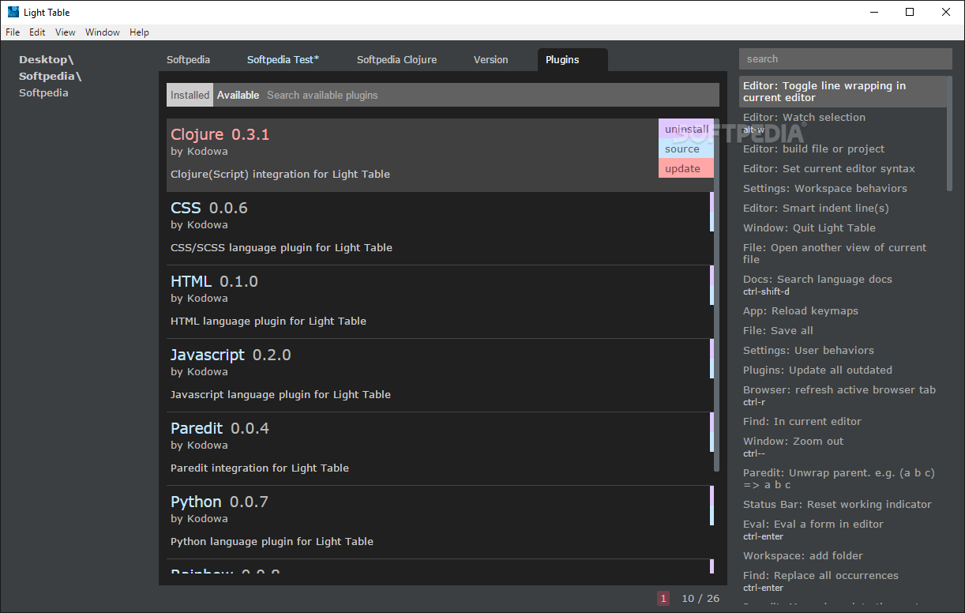Select the Paredit 0.0.4 plugin entry
Screen dimensions: 965x613
(x=440, y=449)
